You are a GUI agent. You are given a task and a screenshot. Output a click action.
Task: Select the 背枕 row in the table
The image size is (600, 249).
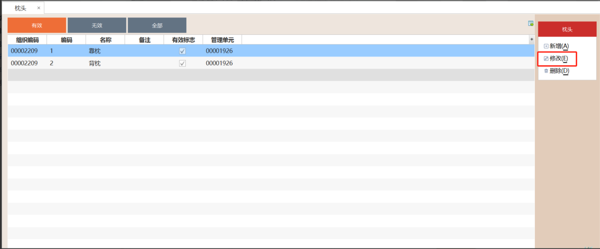[x=94, y=63]
